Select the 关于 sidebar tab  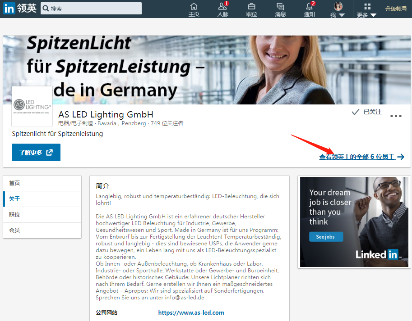coord(42,199)
